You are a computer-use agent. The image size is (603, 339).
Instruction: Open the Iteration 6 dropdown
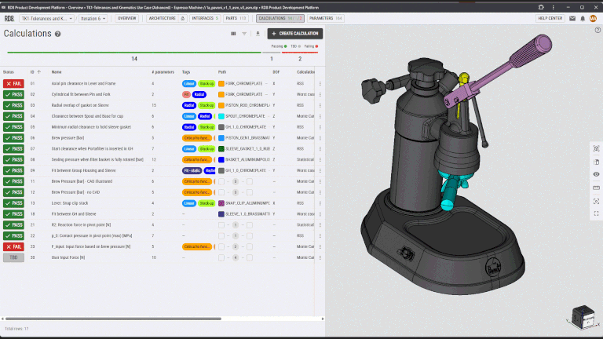(x=93, y=19)
